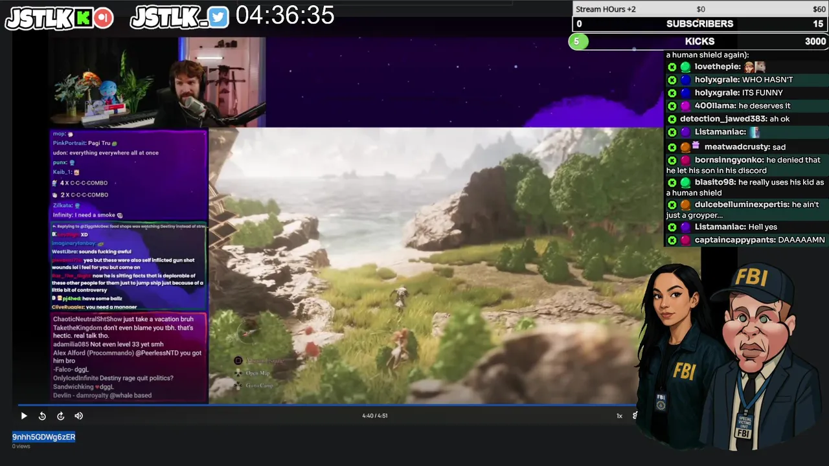Open player settings gear

coord(635,416)
